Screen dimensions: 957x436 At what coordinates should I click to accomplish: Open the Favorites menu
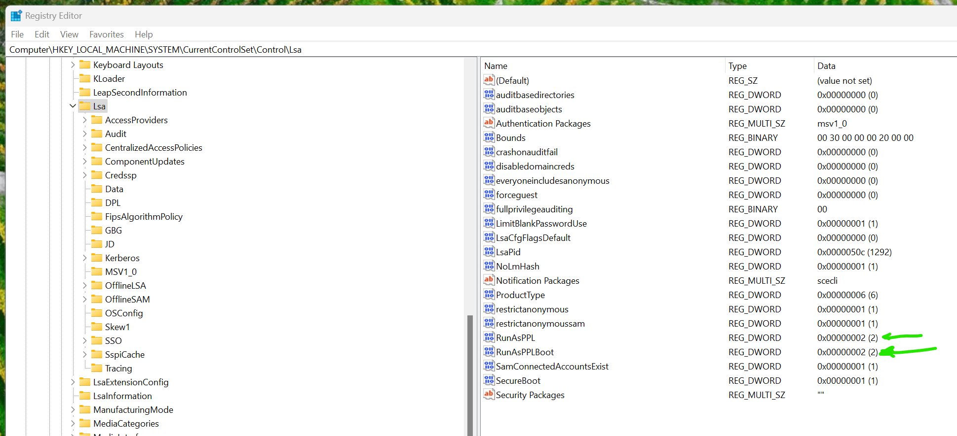(x=107, y=34)
